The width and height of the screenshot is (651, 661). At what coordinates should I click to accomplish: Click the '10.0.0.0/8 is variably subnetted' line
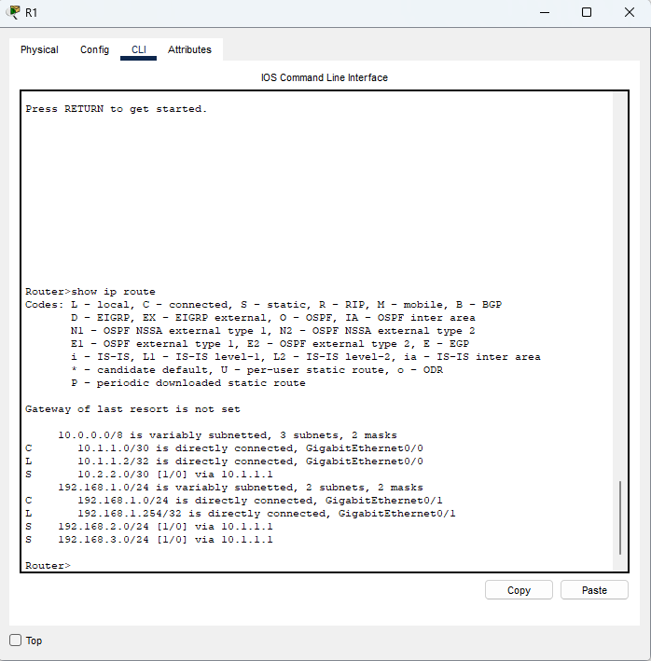click(228, 435)
